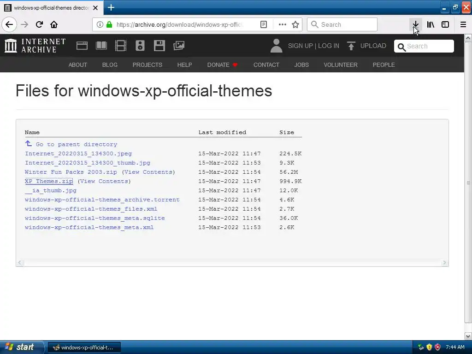The height and width of the screenshot is (354, 472).
Task: Open the Images icon
Action: coord(179,46)
